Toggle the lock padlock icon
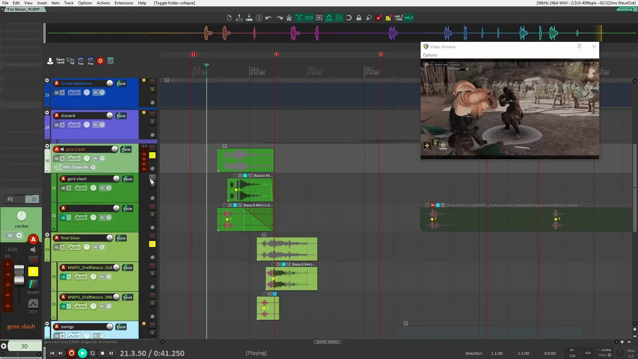 tap(359, 18)
